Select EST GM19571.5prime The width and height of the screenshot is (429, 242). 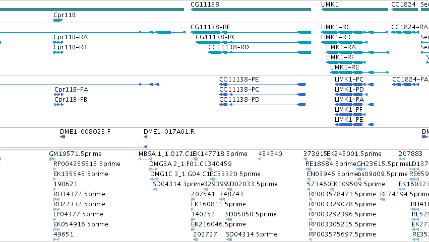point(75,154)
